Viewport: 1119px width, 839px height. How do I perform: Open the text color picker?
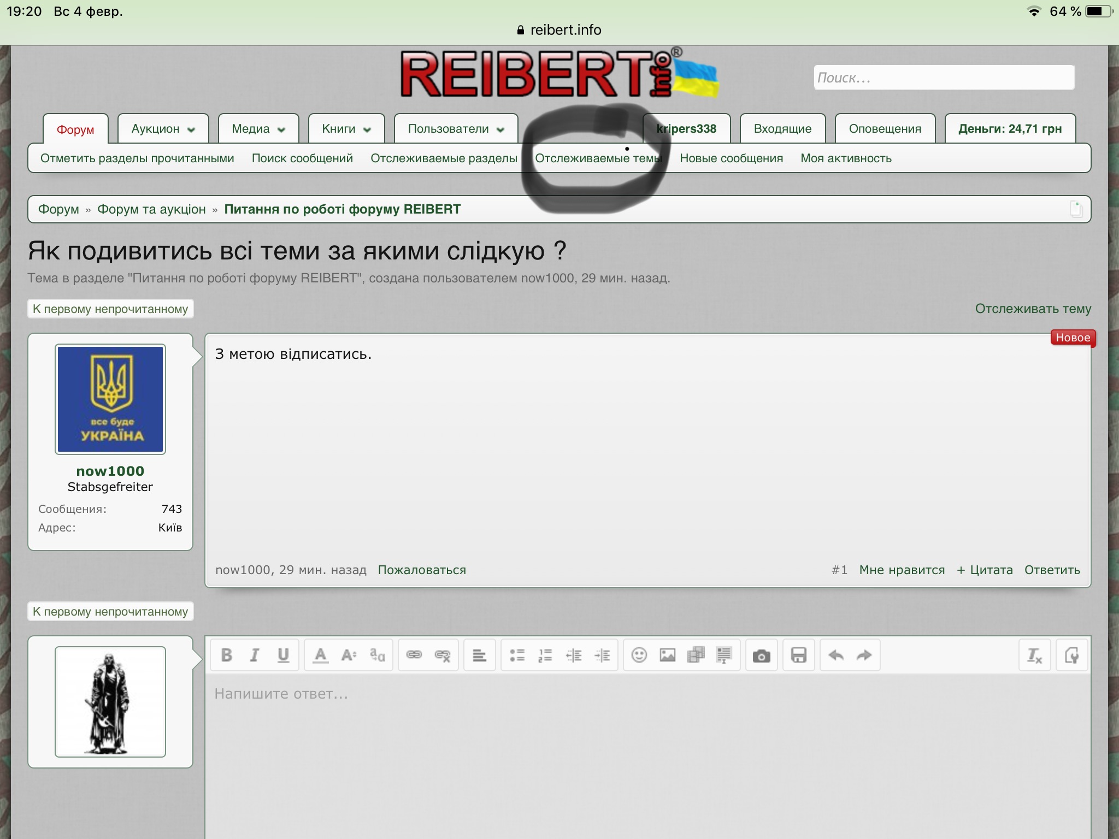coord(321,655)
